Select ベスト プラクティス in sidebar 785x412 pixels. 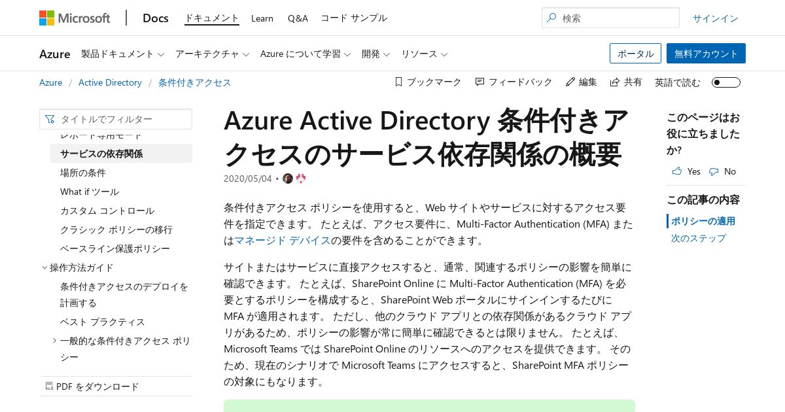coord(103,322)
